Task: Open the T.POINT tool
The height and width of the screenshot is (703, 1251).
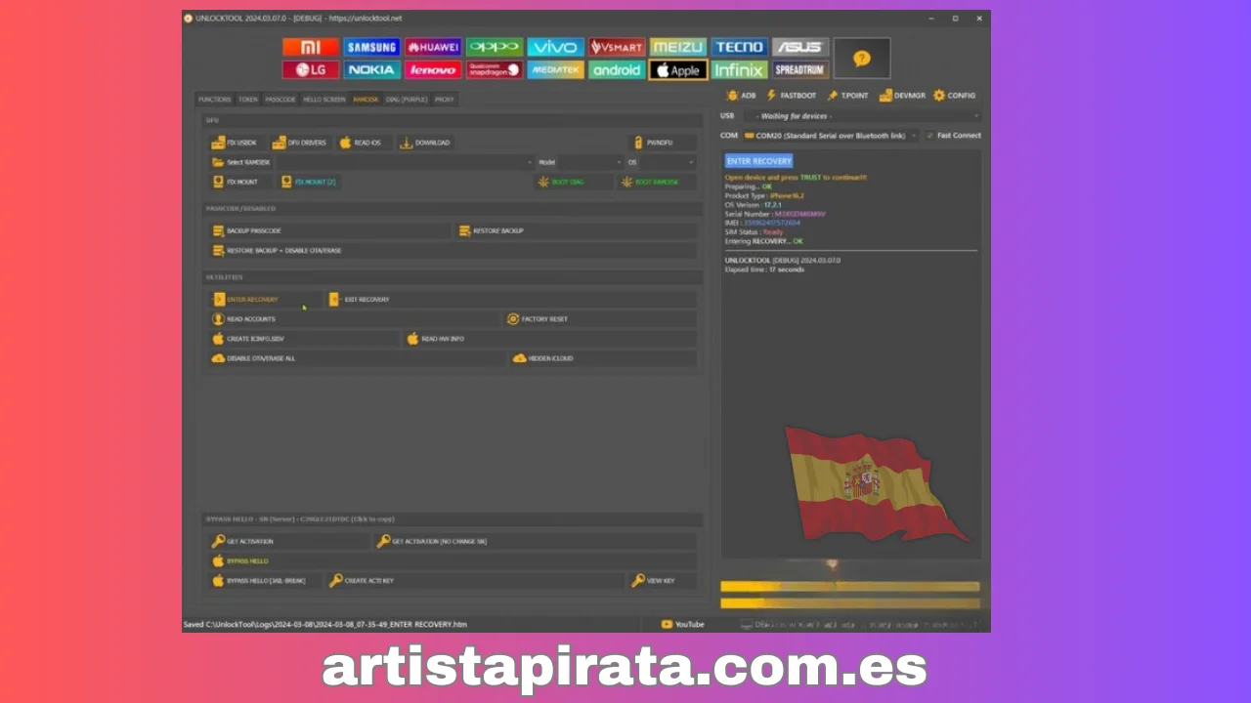Action: tap(847, 96)
